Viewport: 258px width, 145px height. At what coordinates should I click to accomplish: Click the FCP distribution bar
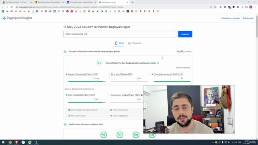click(87, 102)
